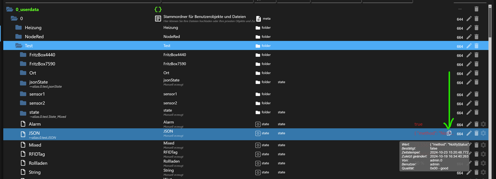Expand the sensor1 folder
Viewport: 496px width, 179px height.
pyautogui.click(x=23, y=94)
